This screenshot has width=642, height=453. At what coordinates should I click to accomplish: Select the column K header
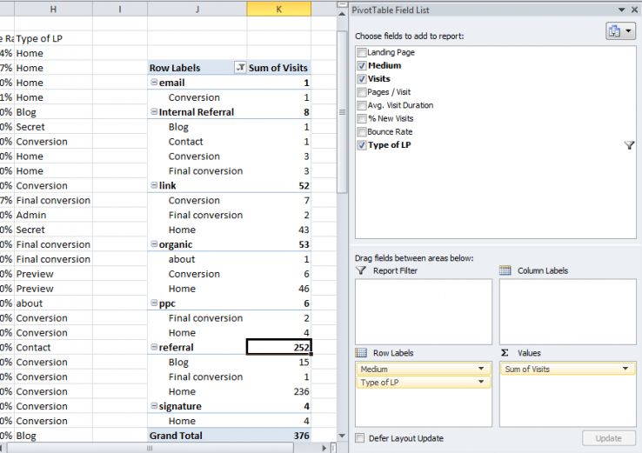(x=278, y=9)
